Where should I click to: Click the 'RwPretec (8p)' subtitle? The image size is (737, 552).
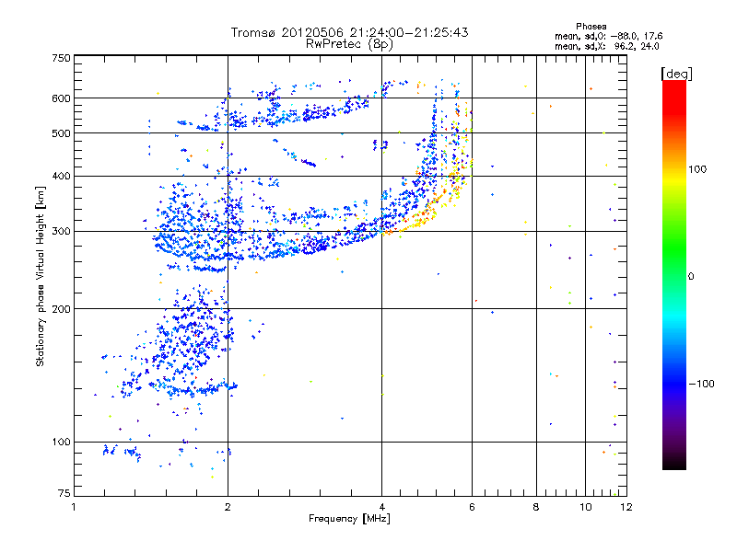point(349,44)
